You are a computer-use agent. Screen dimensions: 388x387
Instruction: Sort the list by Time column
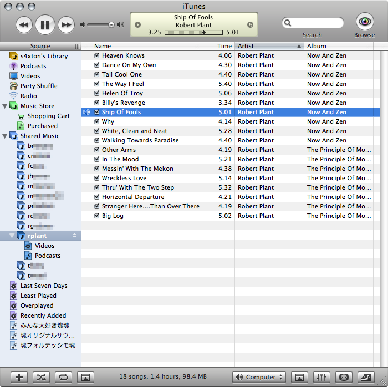(x=224, y=46)
